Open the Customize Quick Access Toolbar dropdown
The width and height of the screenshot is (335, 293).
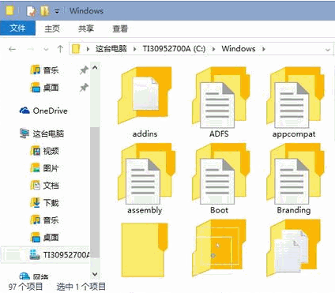(57, 11)
